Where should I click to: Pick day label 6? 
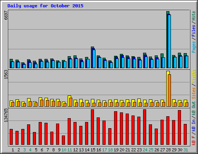click(42, 150)
